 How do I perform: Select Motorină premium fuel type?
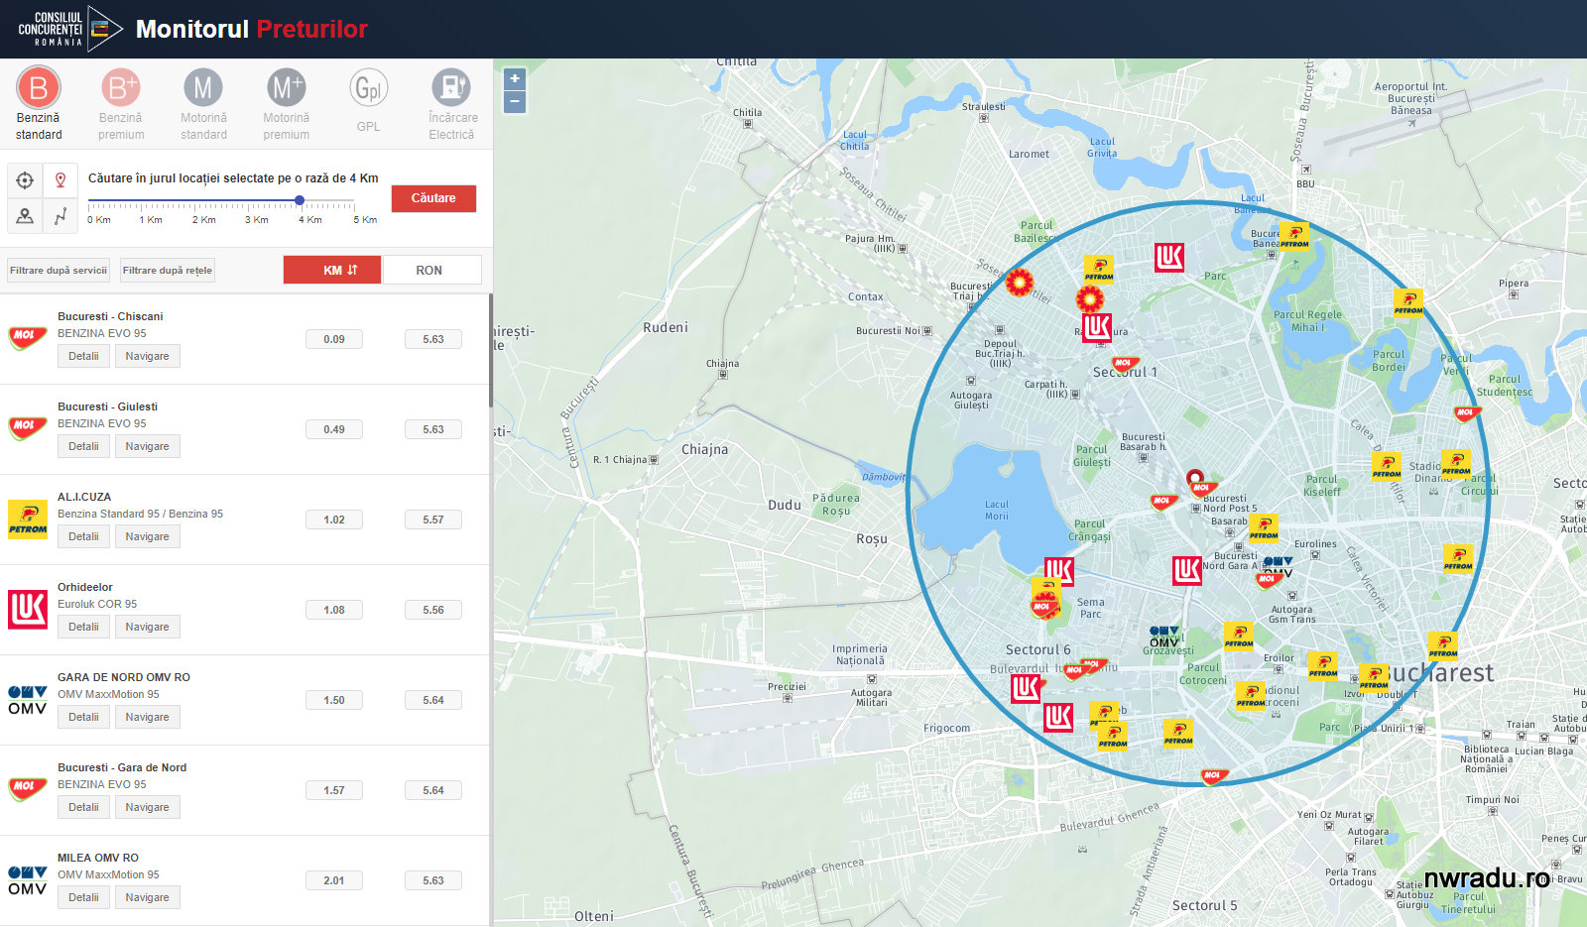(x=286, y=104)
